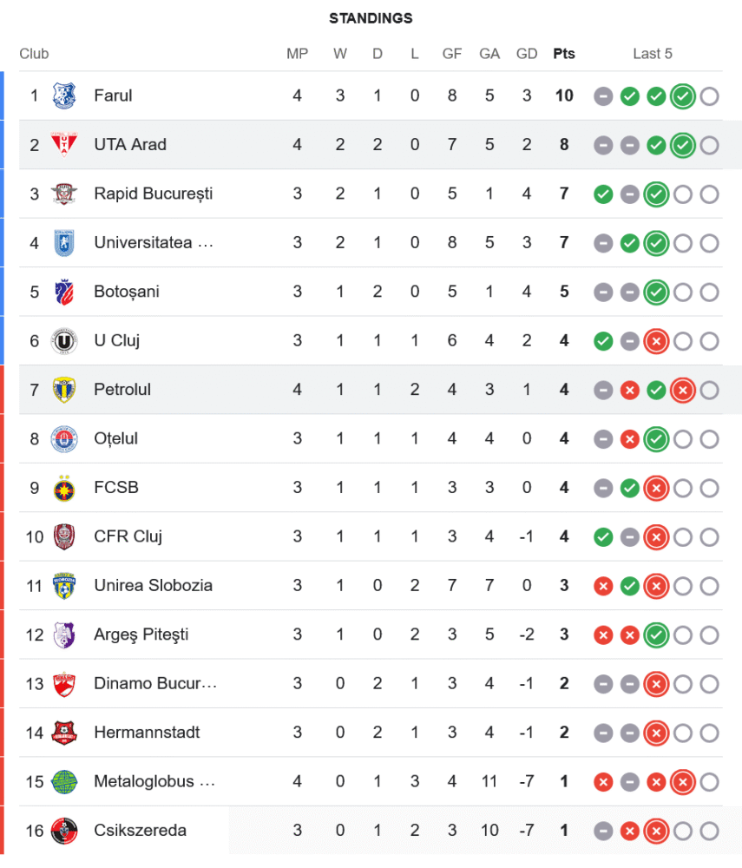Open the Dinamo București team name link
742x868 pixels.
point(155,683)
